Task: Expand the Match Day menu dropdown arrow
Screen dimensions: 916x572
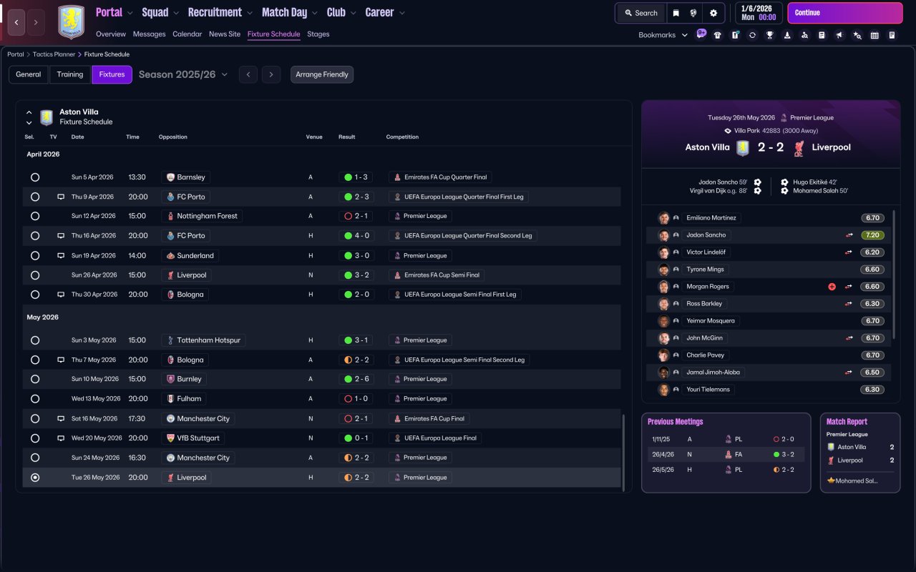Action: [x=315, y=13]
